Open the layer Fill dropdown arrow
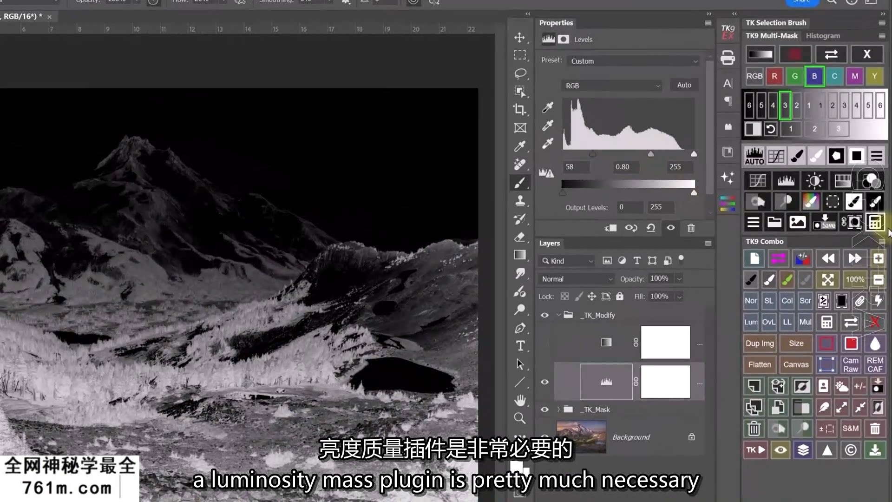892x502 pixels. click(x=679, y=297)
